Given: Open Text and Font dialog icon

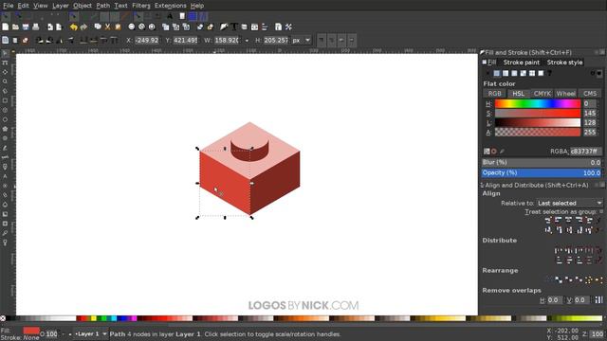Looking at the screenshot, I should point(234,27).
